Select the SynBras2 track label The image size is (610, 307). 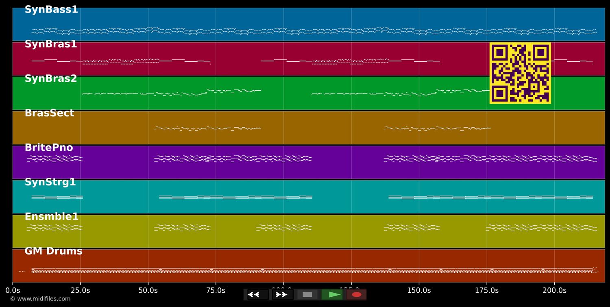51,79
